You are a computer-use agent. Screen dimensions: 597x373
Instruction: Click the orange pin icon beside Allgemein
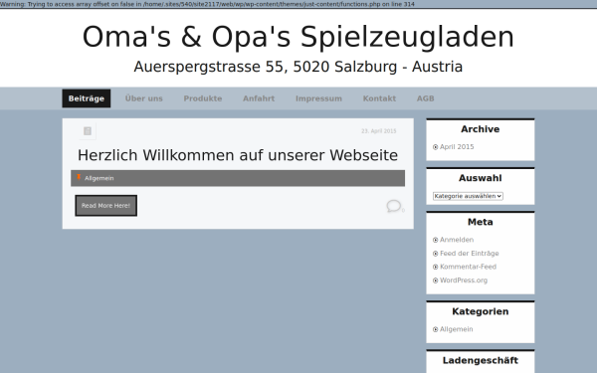point(79,177)
